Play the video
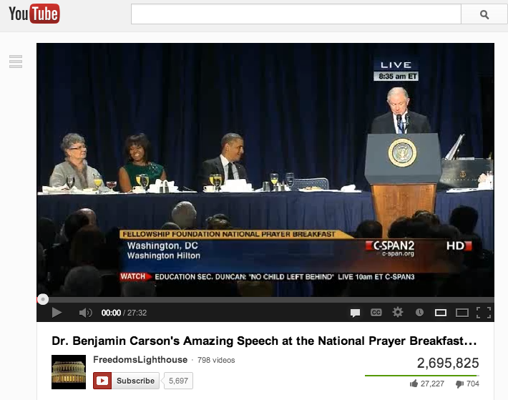 click(57, 313)
